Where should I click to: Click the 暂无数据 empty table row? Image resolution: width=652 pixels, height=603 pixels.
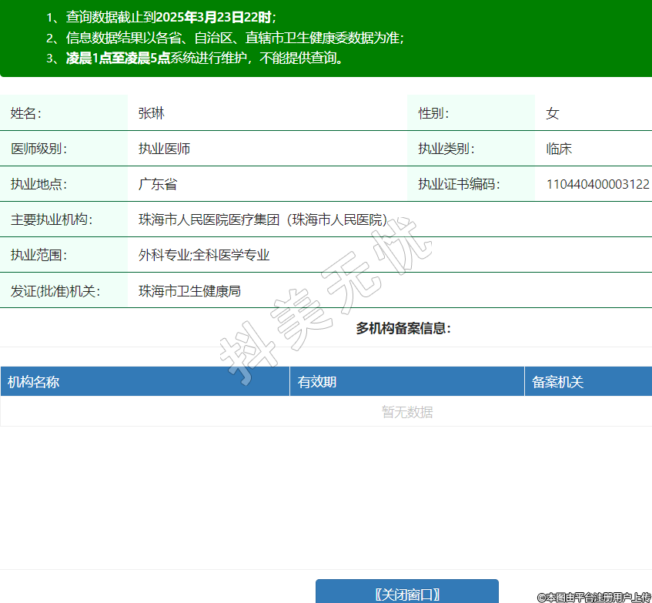click(407, 412)
